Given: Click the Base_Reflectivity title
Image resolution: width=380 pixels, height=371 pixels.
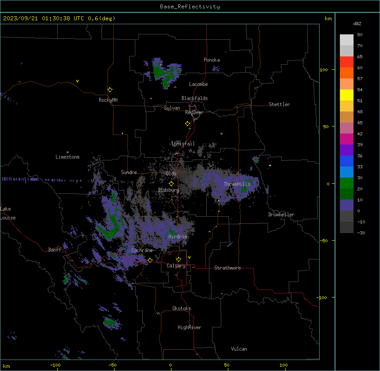Looking at the screenshot, I should tap(190, 7).
